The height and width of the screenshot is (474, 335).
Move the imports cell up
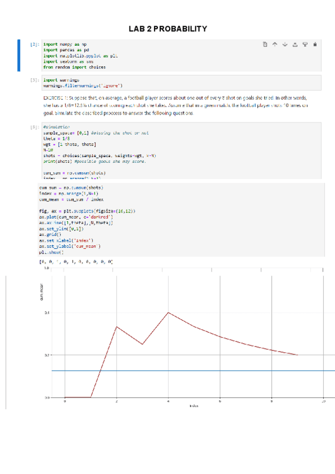tap(276, 44)
